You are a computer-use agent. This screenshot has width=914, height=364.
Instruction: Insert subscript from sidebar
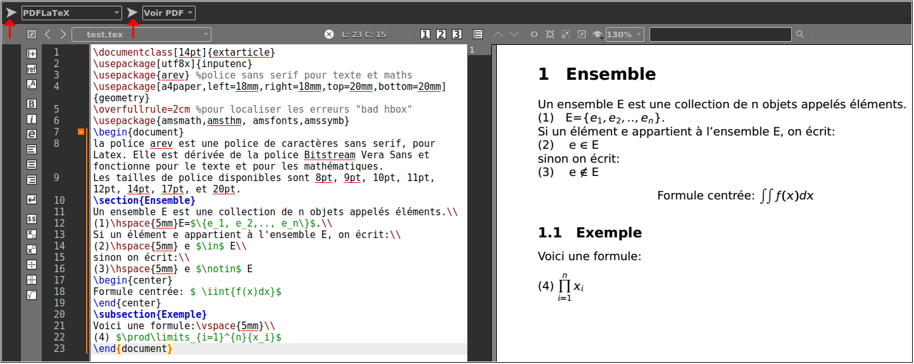[32, 234]
